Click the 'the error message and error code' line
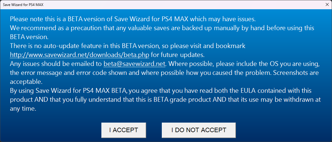332x142 pixels. [90, 73]
